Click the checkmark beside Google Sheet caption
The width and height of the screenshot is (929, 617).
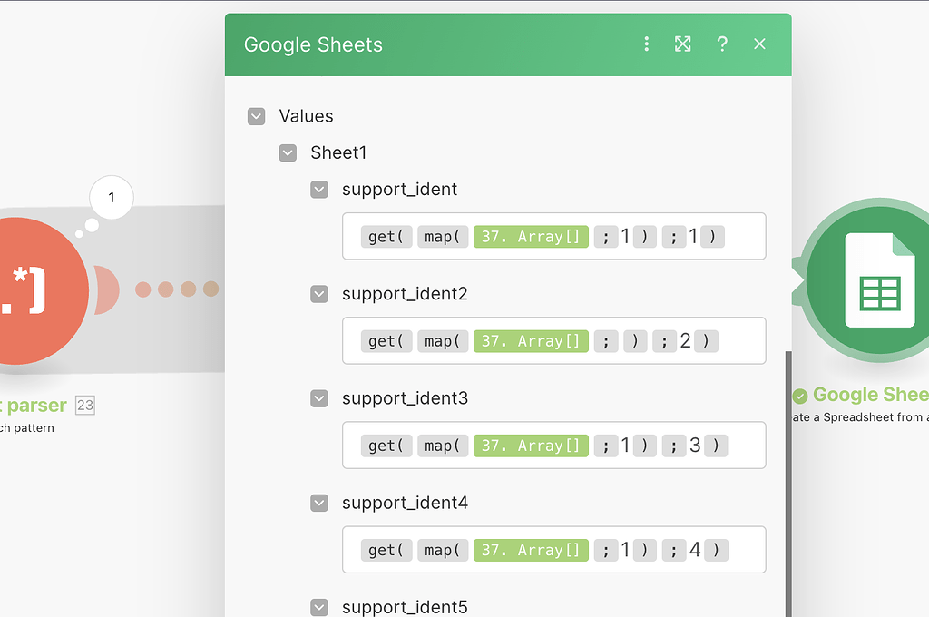pyautogui.click(x=800, y=395)
